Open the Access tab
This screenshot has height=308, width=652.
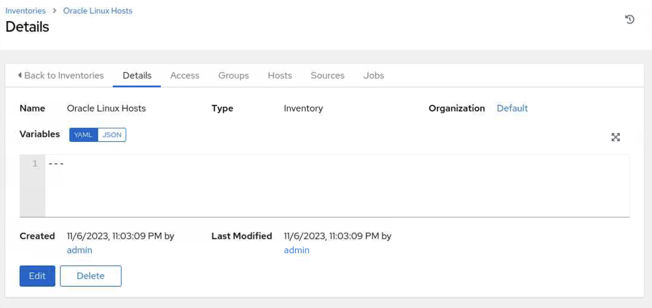185,75
